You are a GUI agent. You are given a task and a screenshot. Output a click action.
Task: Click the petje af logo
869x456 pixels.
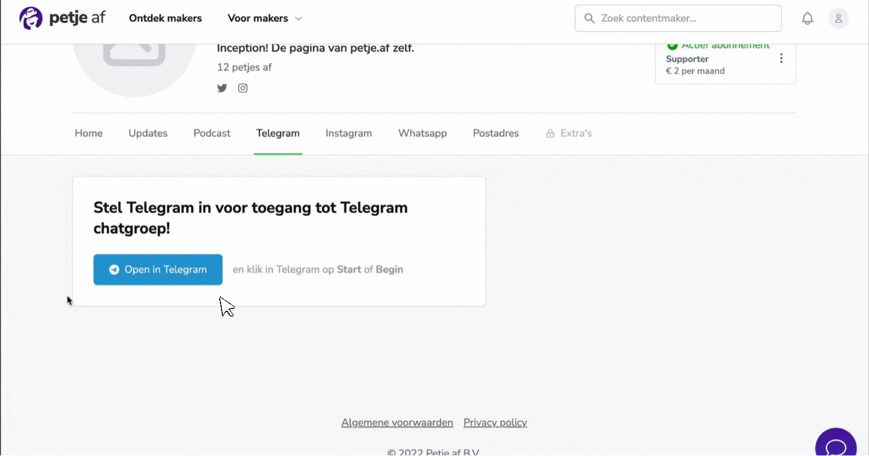point(62,18)
